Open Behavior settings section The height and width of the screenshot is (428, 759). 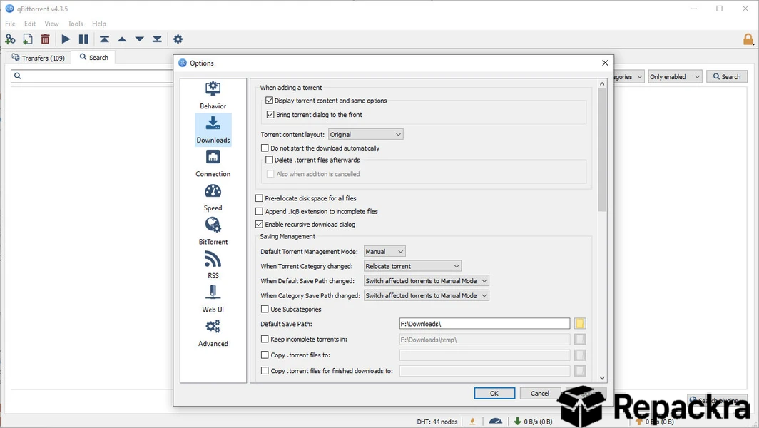[213, 96]
